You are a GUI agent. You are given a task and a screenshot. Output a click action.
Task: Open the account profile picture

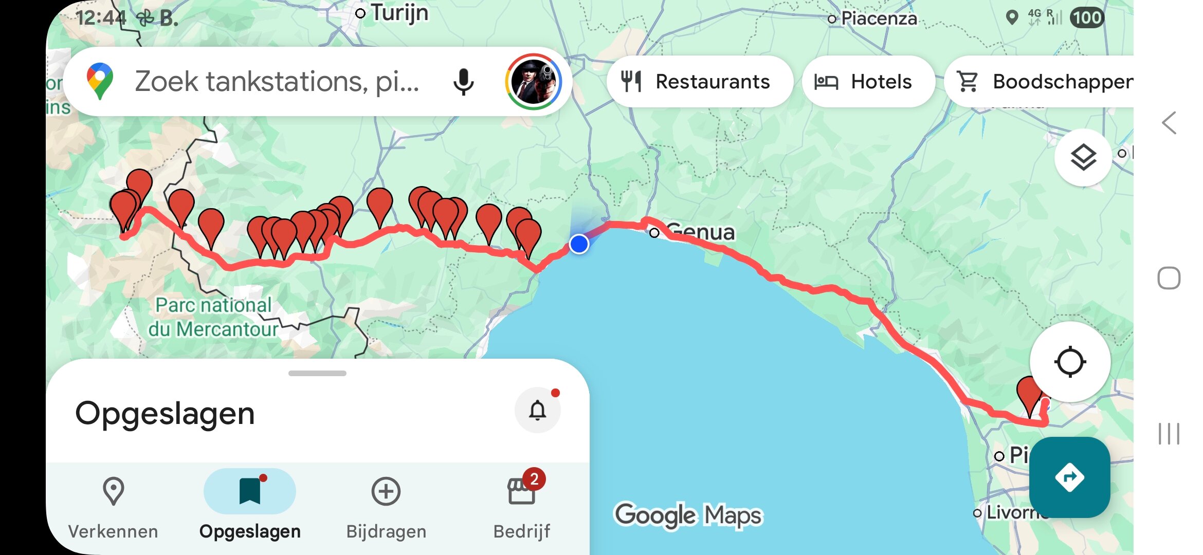(x=534, y=81)
